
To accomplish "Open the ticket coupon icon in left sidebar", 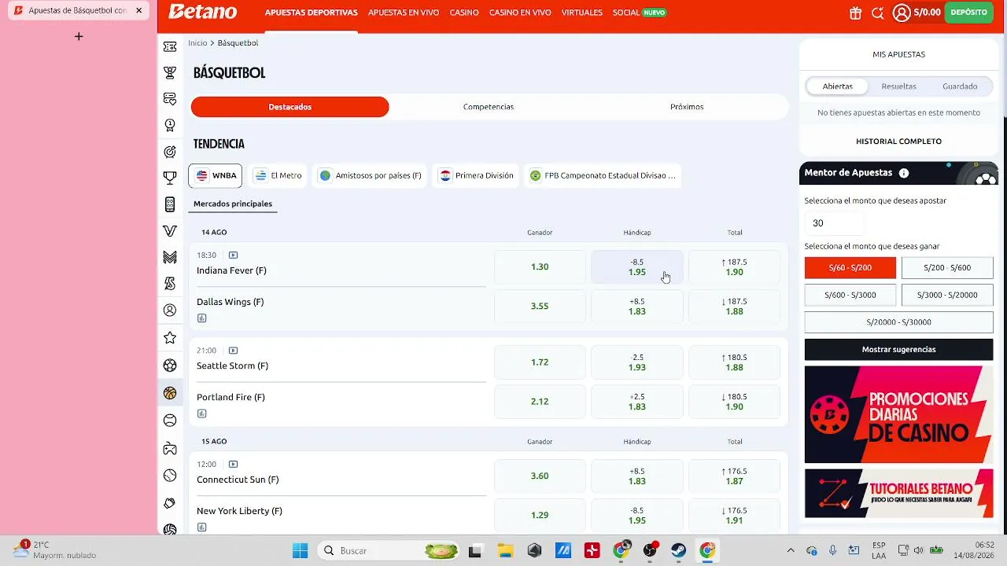I will point(170,47).
